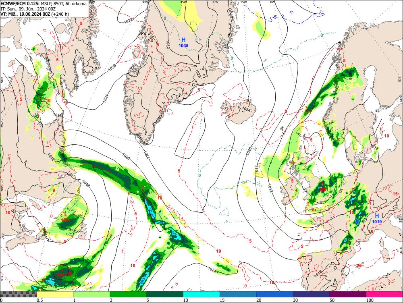Image resolution: width=403 pixels, height=303 pixels.
Task: Select the cyan 10–15 legend swatch
Action: tap(201, 294)
